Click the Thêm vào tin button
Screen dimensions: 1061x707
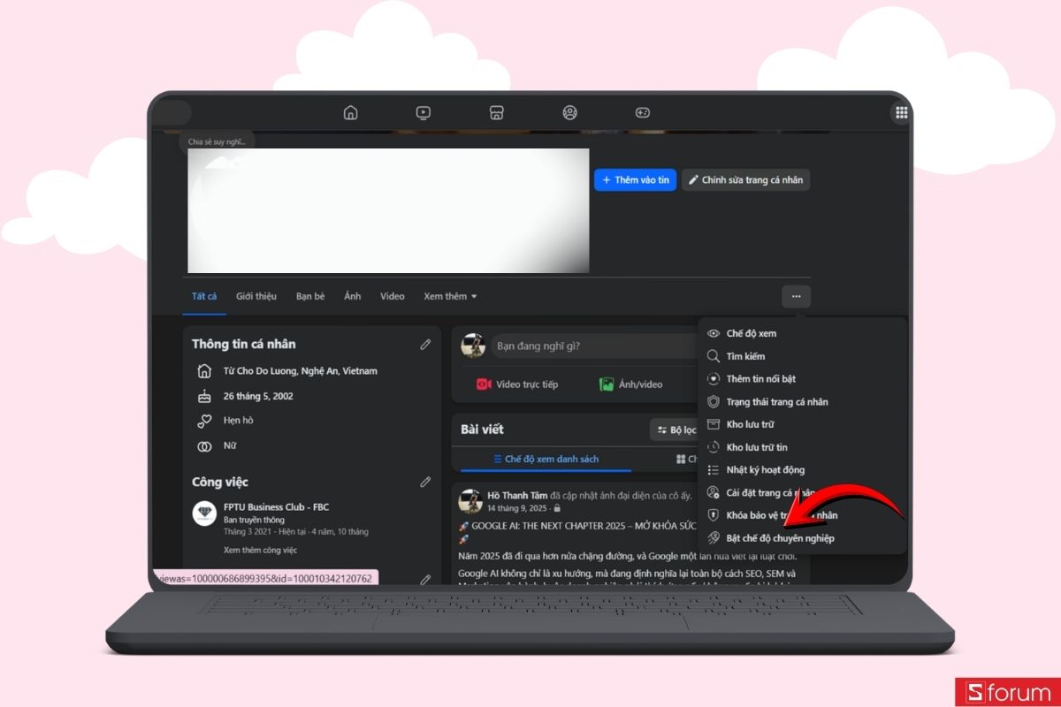point(635,180)
